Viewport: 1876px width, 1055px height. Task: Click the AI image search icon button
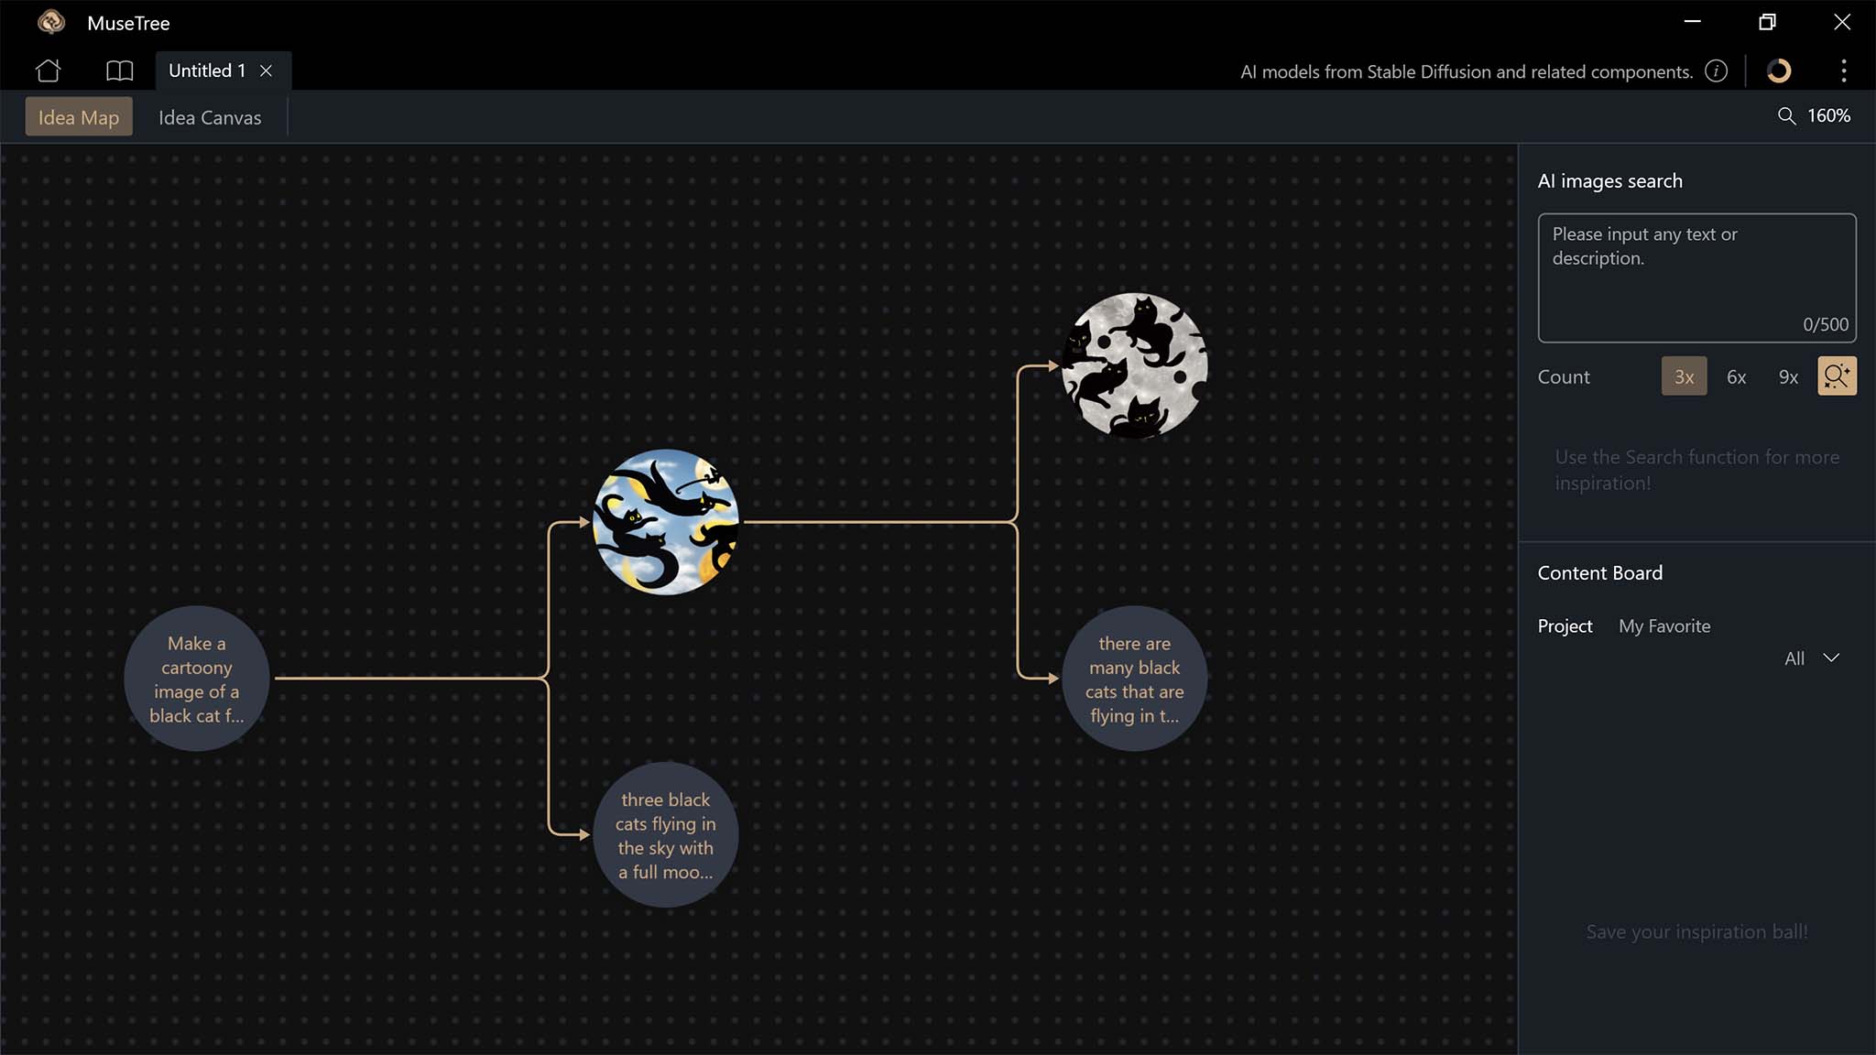[x=1836, y=376]
